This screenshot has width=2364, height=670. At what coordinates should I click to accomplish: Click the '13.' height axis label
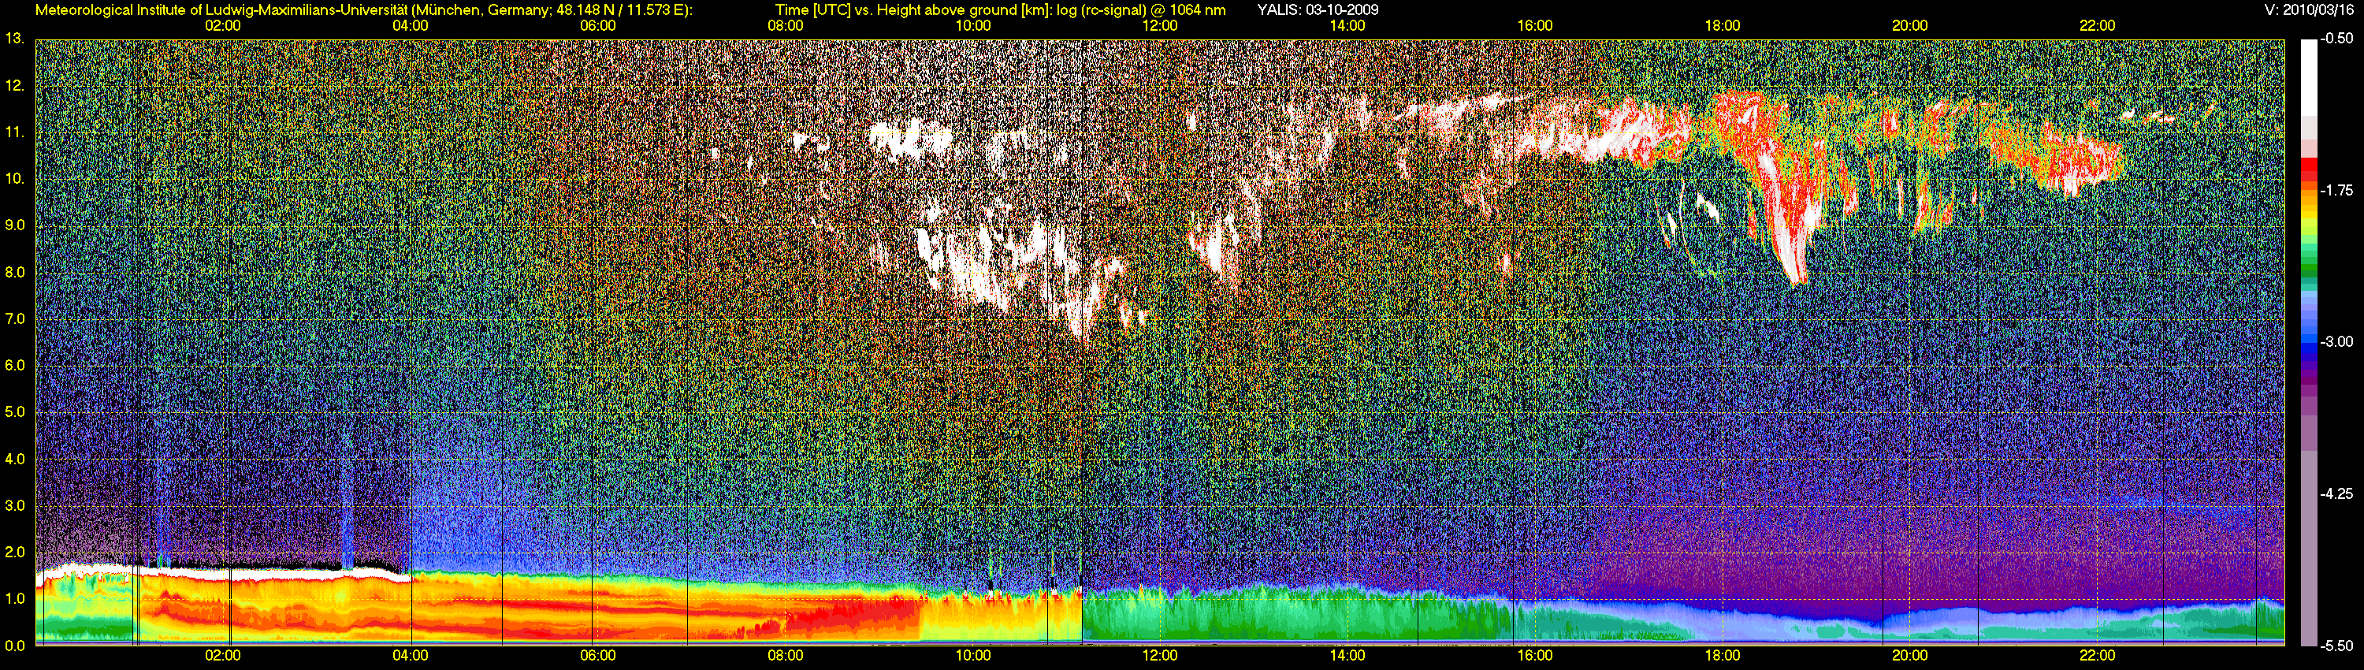coord(13,39)
